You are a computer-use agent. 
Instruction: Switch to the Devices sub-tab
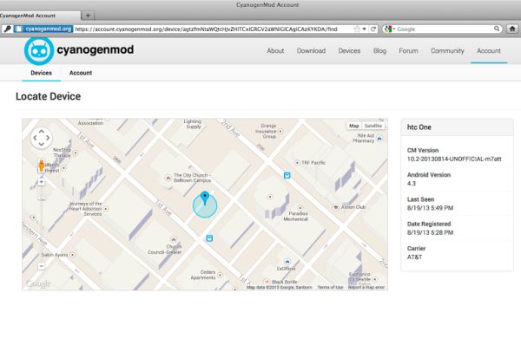tap(41, 73)
